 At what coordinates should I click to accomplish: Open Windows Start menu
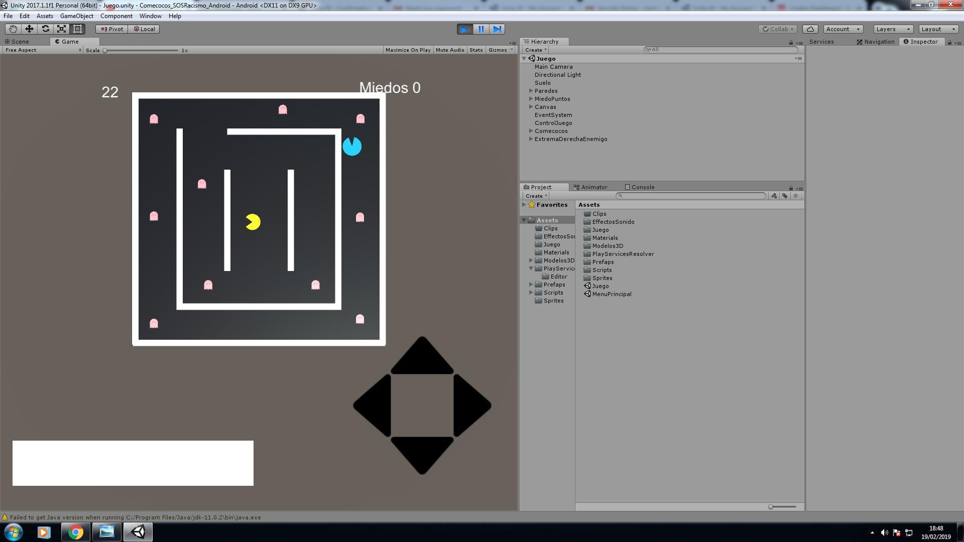[14, 532]
